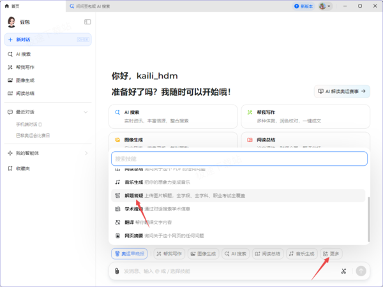Click the scissors screenshot icon
The height and width of the screenshot is (287, 383).
click(343, 271)
